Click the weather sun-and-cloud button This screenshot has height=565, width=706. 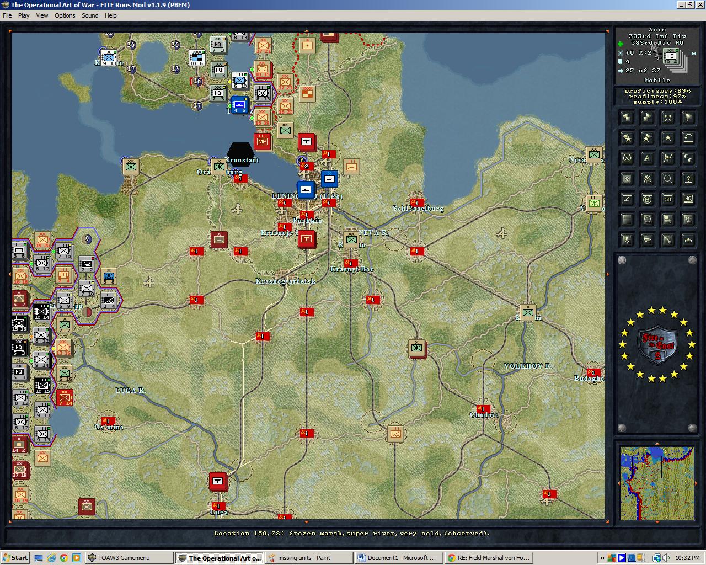667,220
